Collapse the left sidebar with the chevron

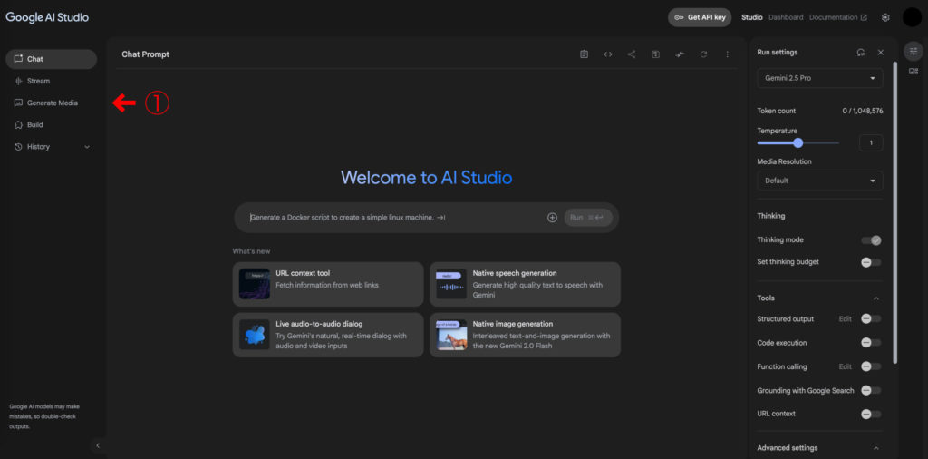coord(98,445)
